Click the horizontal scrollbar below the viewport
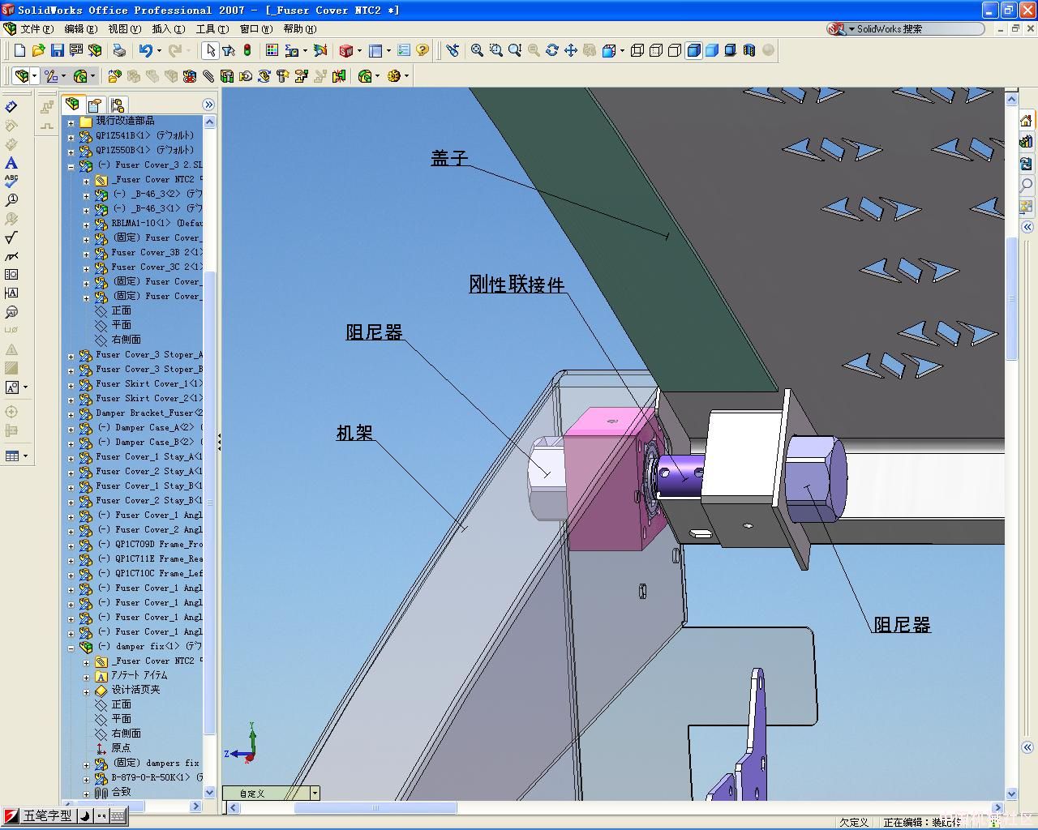The height and width of the screenshot is (830, 1038). (x=616, y=808)
